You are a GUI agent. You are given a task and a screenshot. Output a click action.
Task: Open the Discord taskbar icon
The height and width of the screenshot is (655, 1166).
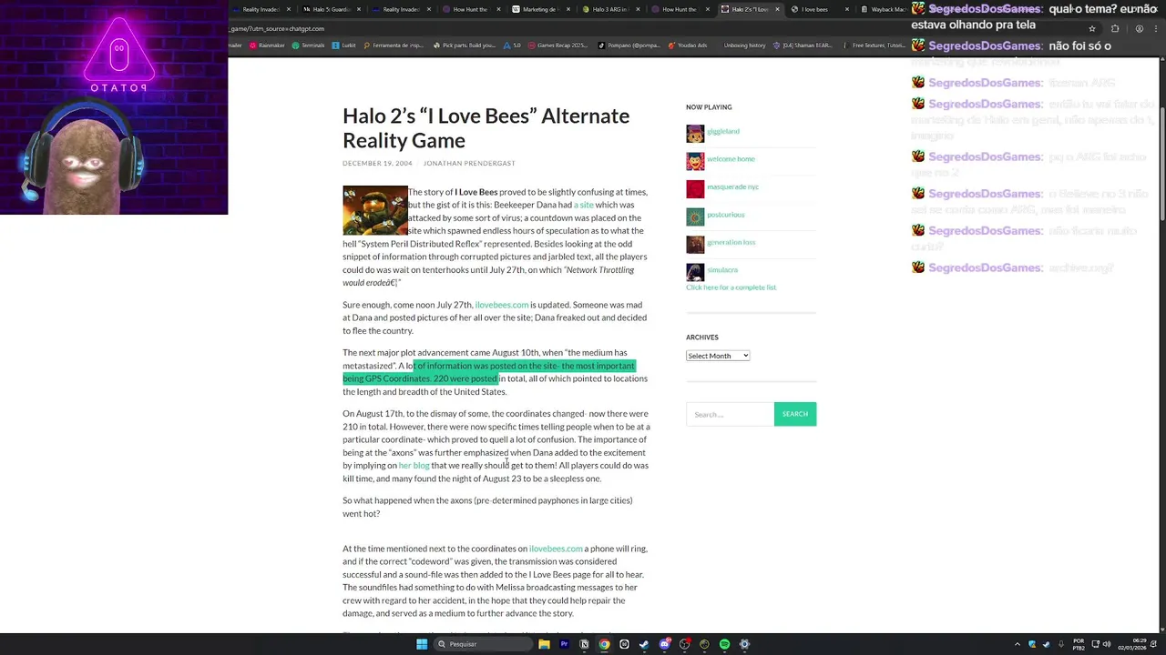point(664,644)
